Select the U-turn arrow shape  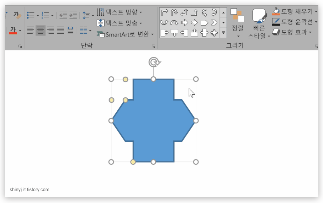coord(174,13)
